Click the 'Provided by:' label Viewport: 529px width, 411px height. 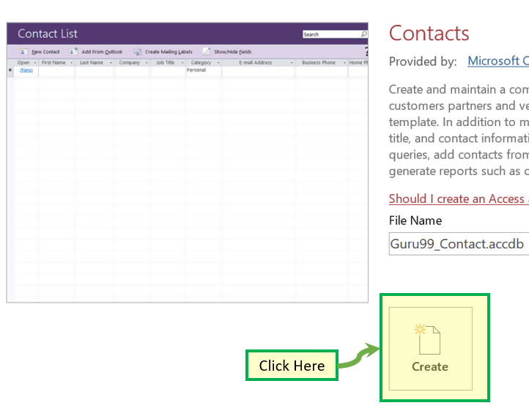pyautogui.click(x=423, y=62)
